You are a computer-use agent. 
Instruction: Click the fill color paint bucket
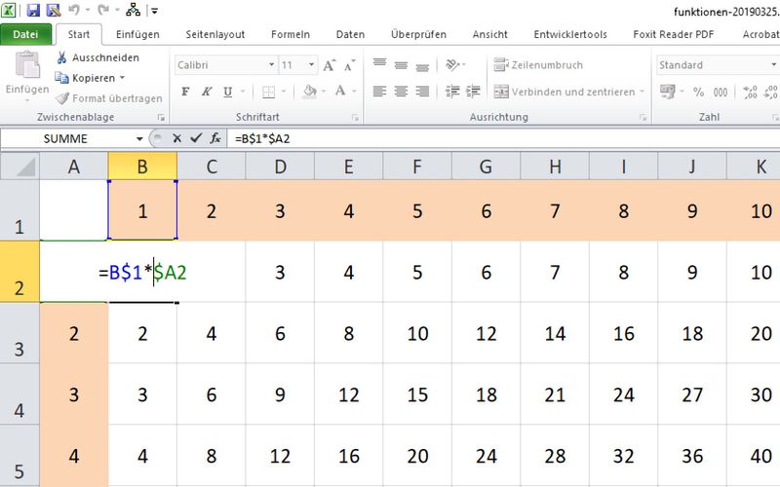[309, 92]
